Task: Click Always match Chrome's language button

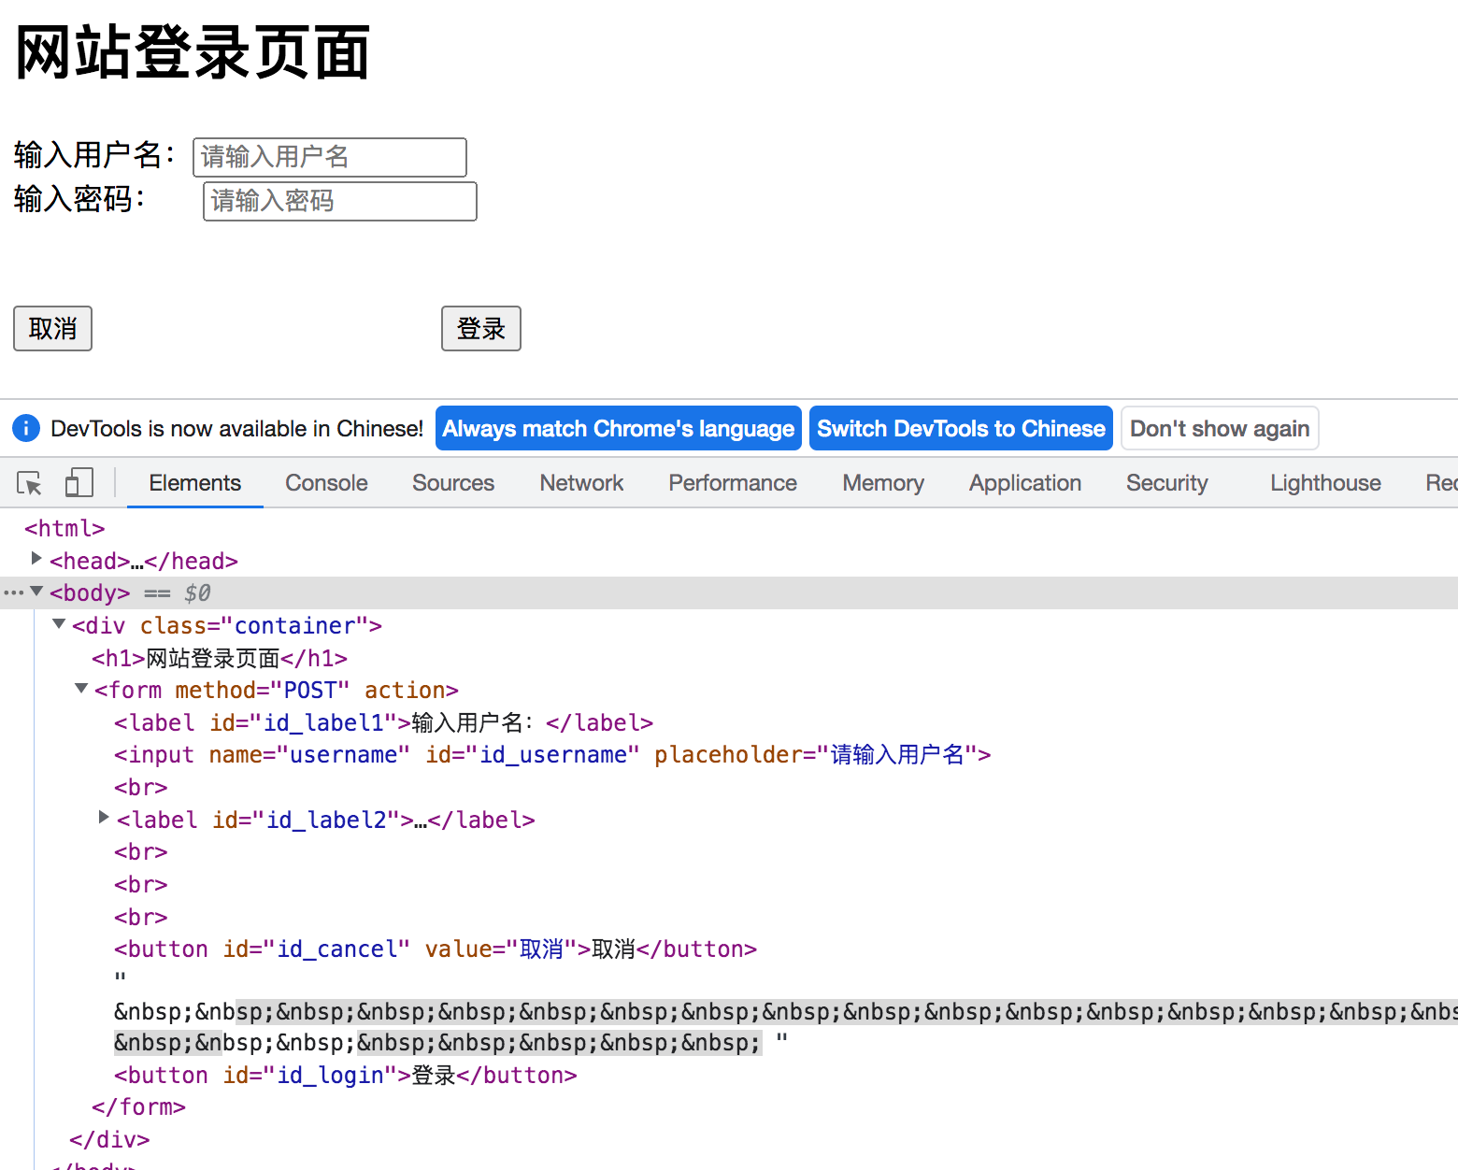Action: [619, 428]
